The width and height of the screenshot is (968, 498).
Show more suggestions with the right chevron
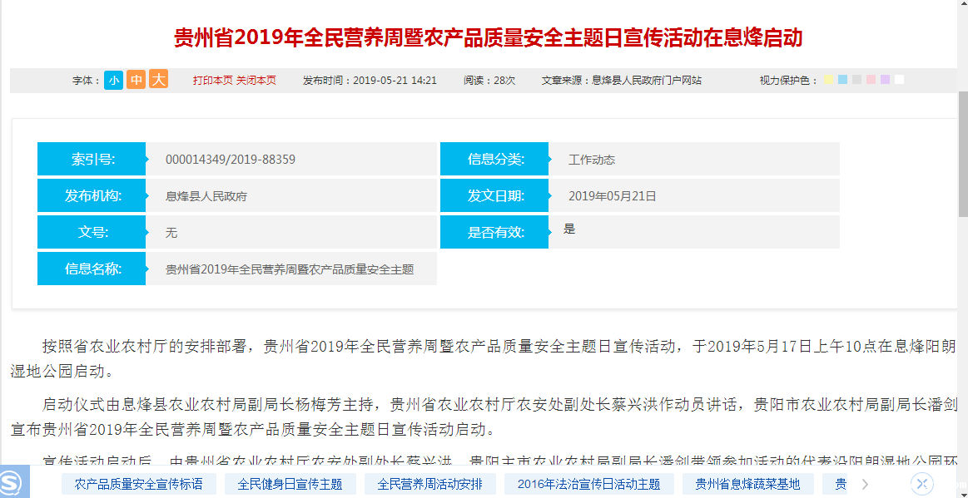(866, 484)
